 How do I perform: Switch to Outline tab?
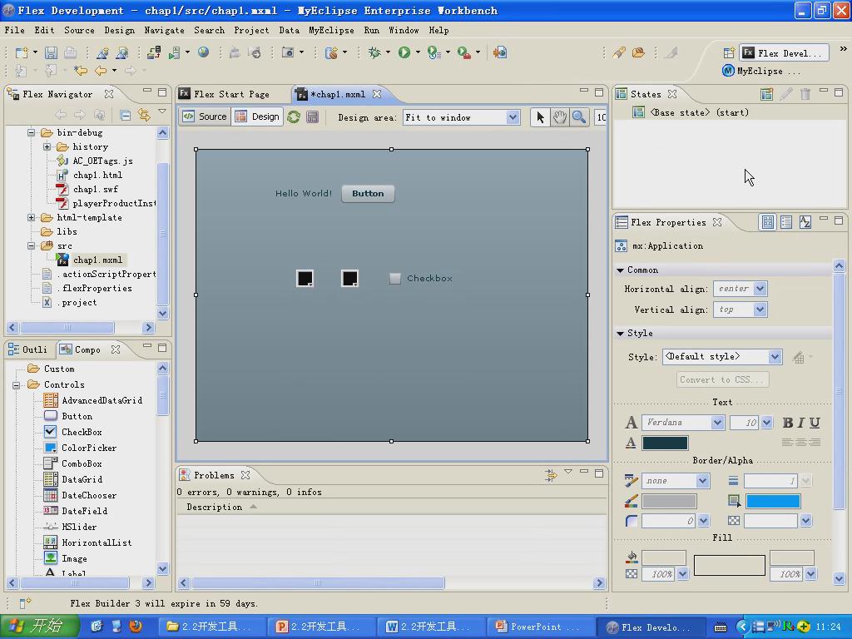28,349
